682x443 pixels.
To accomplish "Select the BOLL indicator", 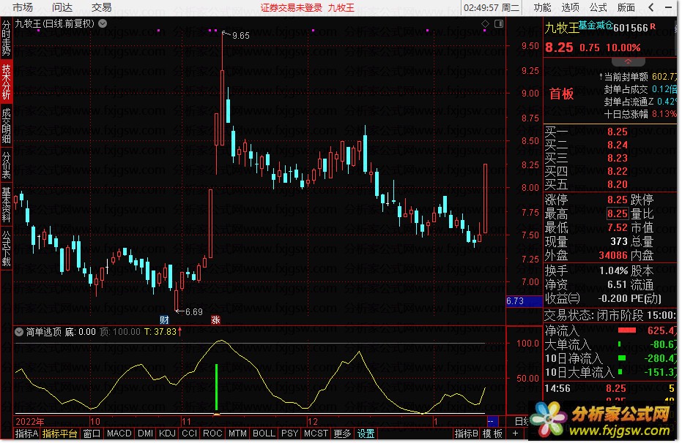I will click(x=264, y=433).
